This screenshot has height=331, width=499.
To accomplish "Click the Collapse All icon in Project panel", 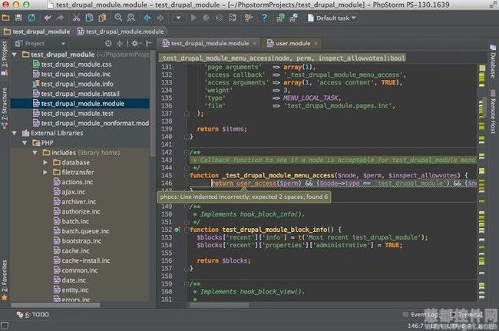I will (x=120, y=44).
